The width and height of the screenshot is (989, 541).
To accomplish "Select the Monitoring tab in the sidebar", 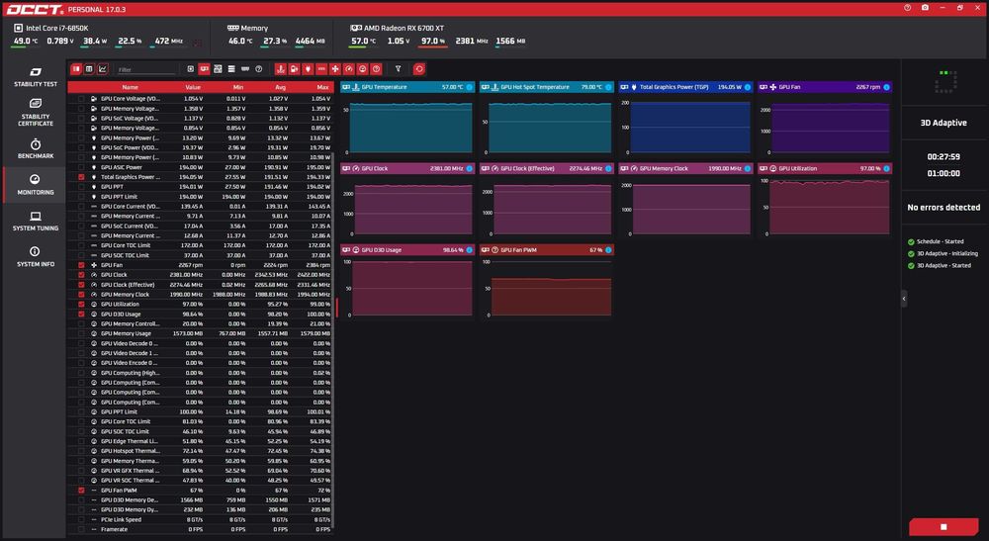I will coord(36,185).
